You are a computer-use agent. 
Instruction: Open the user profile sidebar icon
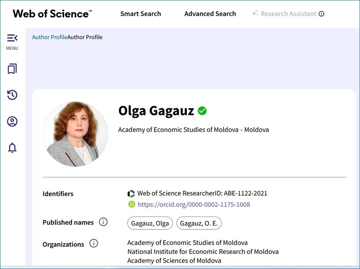pyautogui.click(x=12, y=122)
